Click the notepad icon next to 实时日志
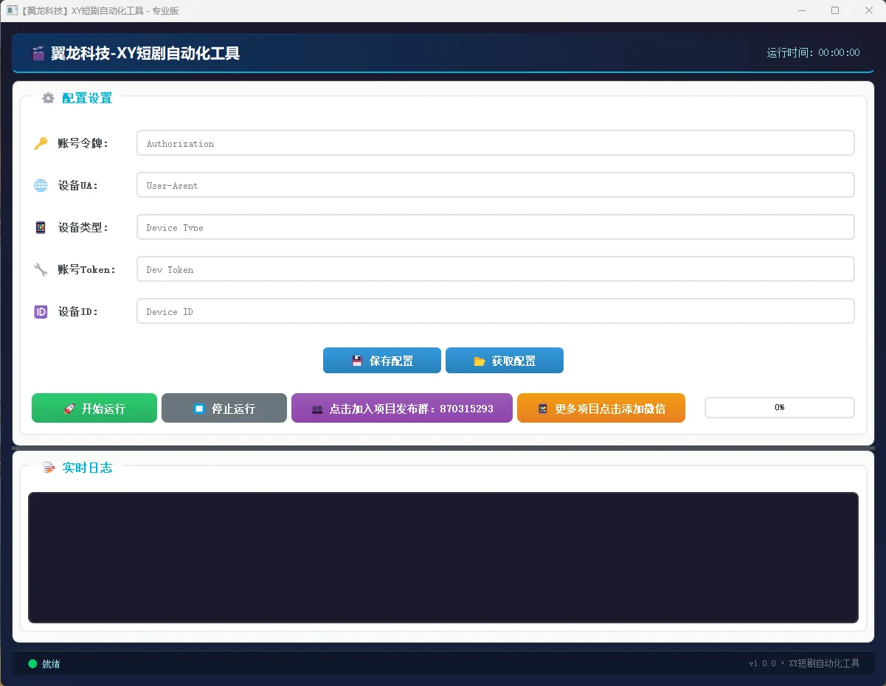The height and width of the screenshot is (686, 886). 49,468
